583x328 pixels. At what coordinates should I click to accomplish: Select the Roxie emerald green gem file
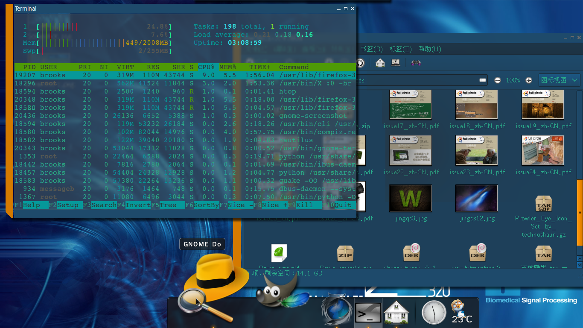[x=279, y=253]
